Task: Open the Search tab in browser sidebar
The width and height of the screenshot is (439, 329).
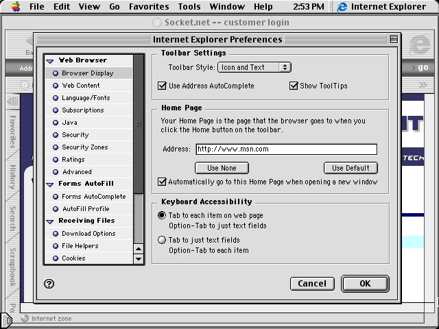Action: point(12,218)
